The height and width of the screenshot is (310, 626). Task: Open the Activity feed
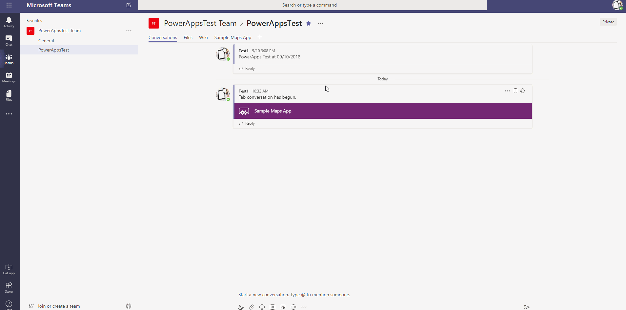coord(9,22)
